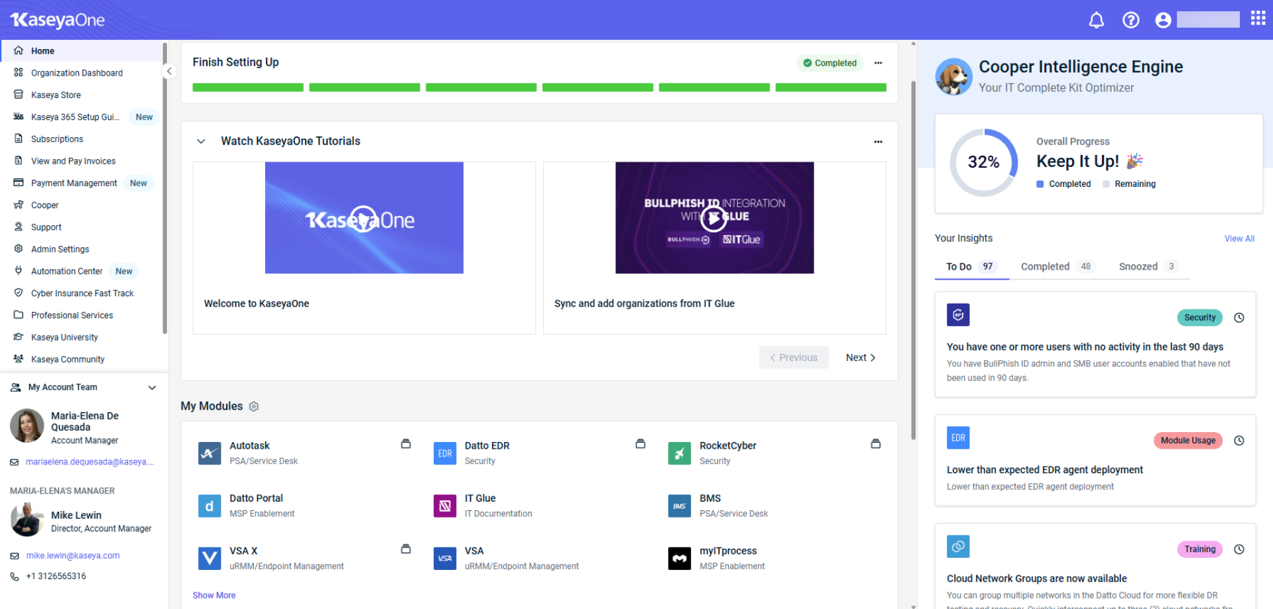Snooze the Module Usage insight clock icon

click(1239, 441)
